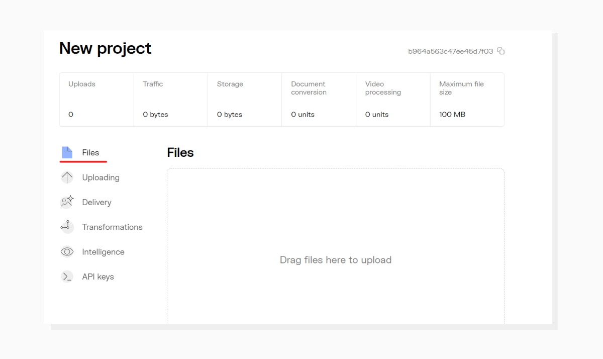
Task: Click the Traffic stats card
Action: [x=171, y=99]
